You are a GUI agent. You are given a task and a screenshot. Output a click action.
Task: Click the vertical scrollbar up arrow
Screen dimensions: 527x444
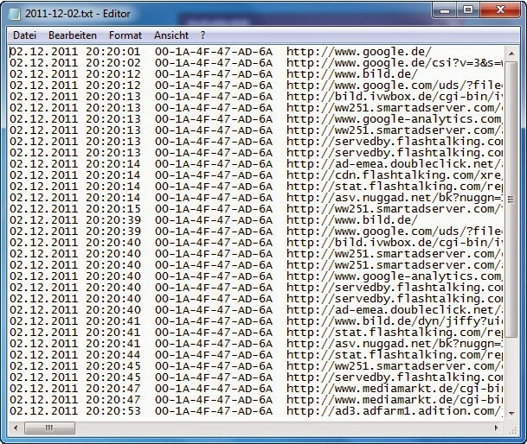tap(511, 54)
